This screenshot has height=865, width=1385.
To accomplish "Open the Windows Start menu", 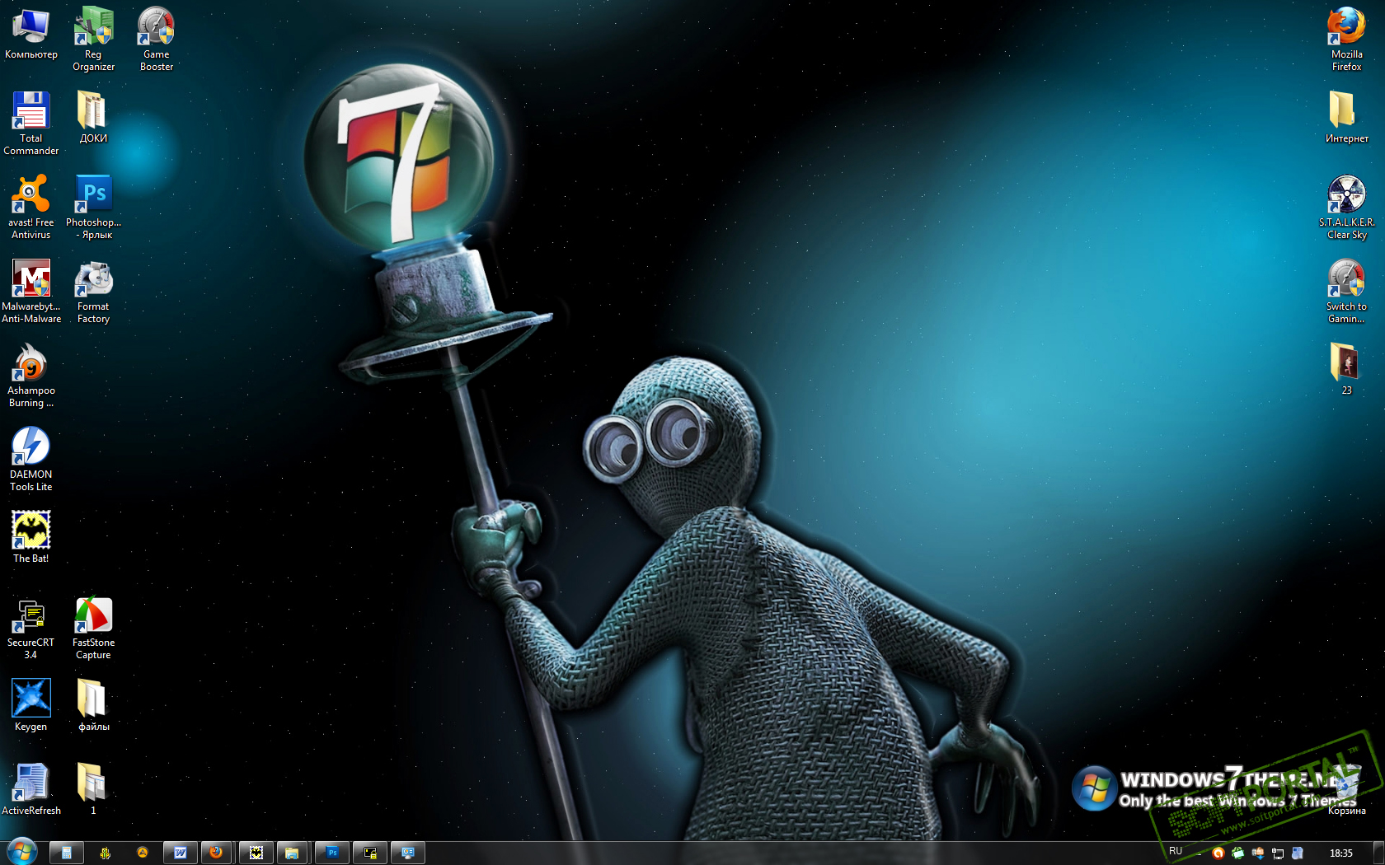I will click(x=21, y=852).
